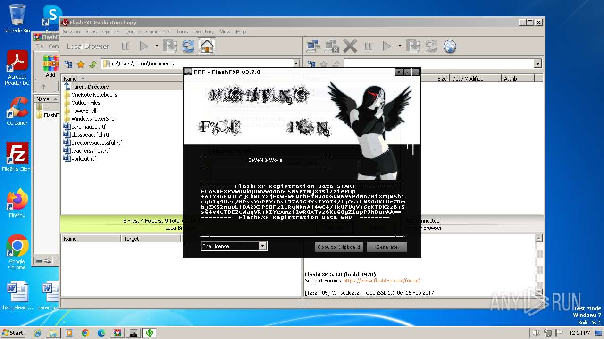Expand the remote path dropdown arrow

[537, 64]
